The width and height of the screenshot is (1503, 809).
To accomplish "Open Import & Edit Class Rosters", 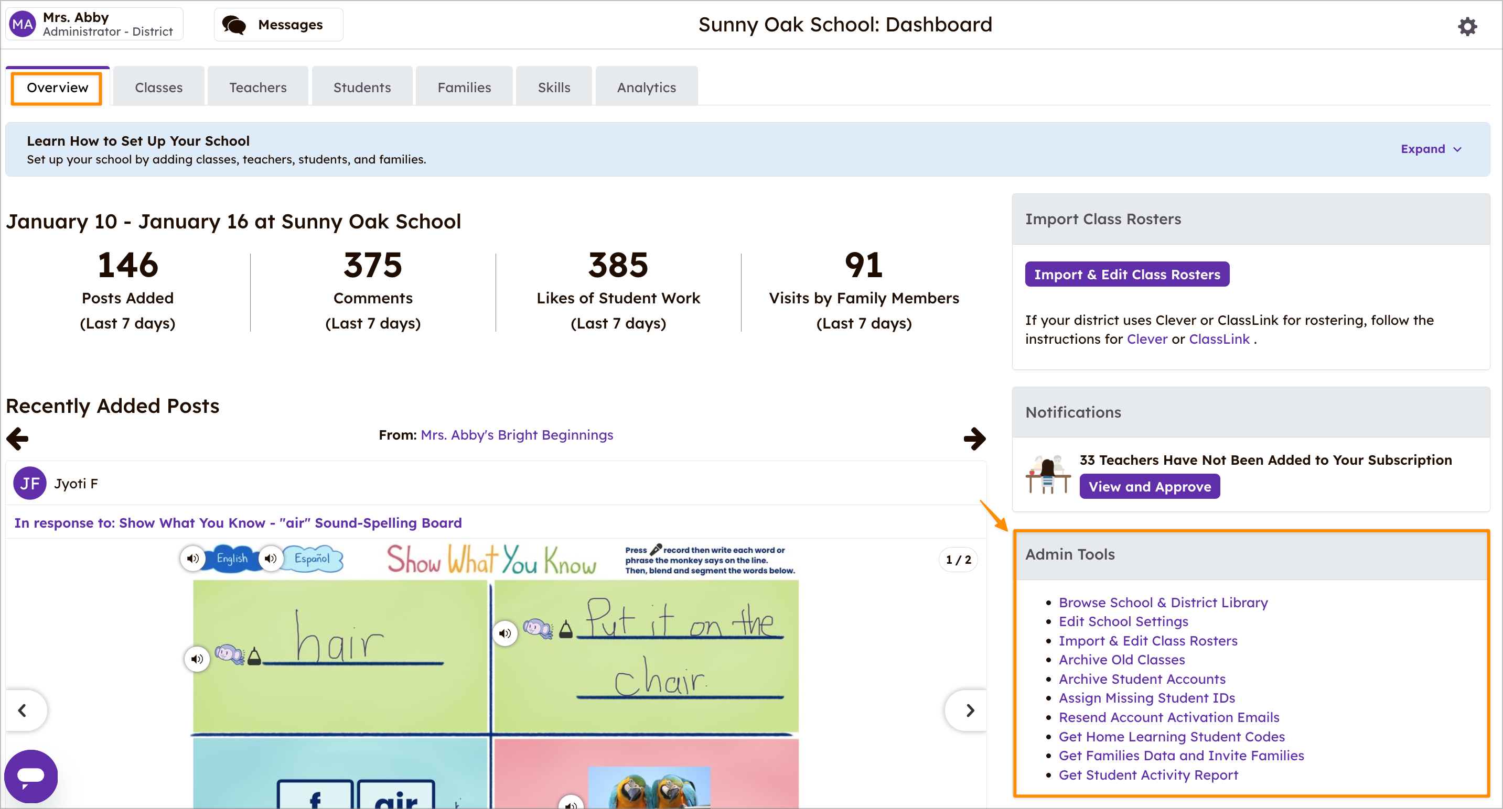I will click(1126, 274).
